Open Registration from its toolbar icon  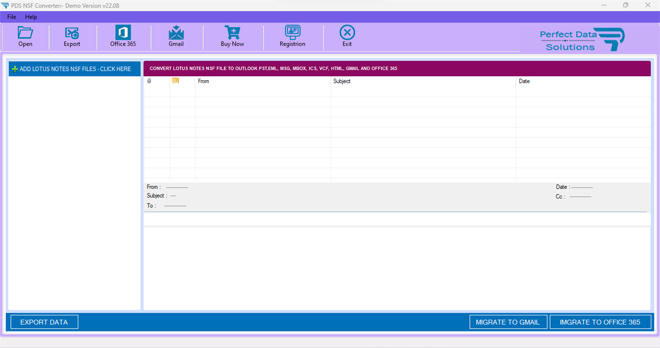pos(292,36)
